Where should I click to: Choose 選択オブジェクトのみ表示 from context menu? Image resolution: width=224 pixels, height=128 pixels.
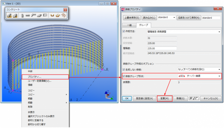[x=46, y=116]
